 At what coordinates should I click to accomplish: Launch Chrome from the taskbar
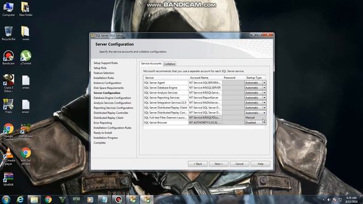point(48,199)
